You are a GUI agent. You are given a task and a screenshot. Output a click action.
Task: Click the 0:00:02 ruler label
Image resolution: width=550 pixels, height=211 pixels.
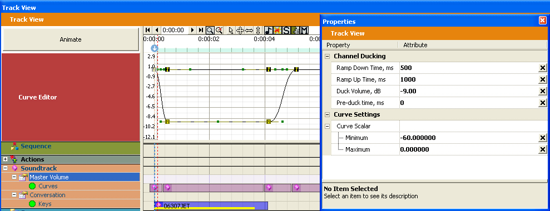point(209,39)
